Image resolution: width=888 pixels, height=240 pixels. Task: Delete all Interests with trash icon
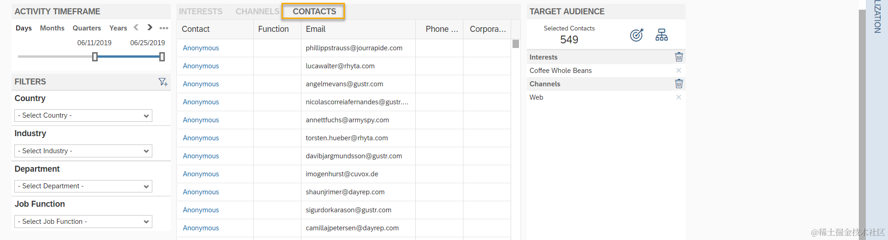[679, 57]
